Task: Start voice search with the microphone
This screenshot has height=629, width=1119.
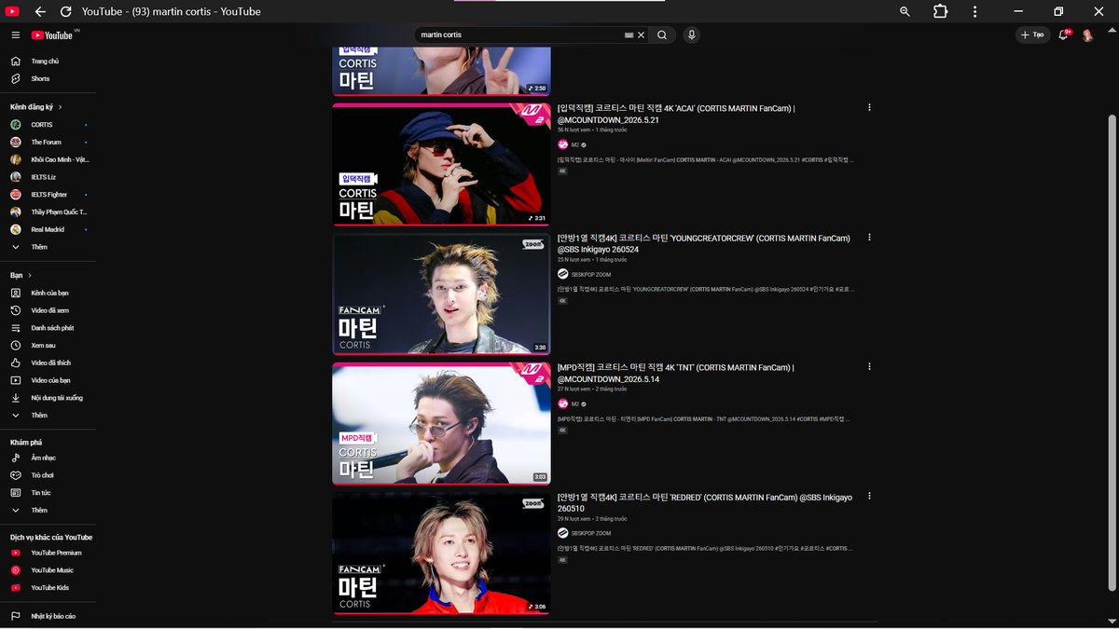Action: click(691, 34)
